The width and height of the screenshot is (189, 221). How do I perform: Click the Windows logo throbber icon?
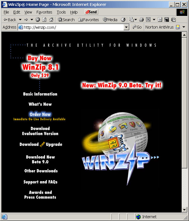[182, 12]
